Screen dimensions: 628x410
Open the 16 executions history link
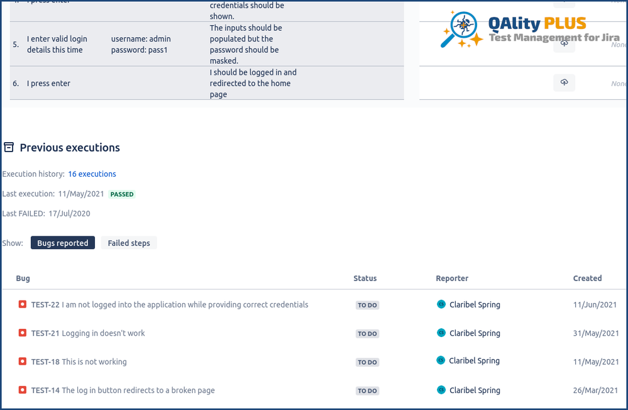pyautogui.click(x=92, y=174)
